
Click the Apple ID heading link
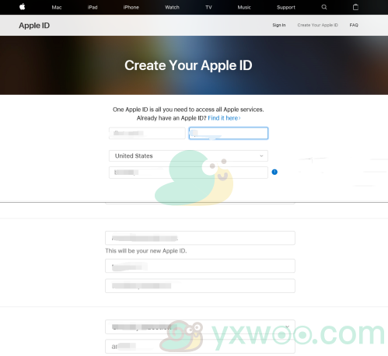point(34,26)
